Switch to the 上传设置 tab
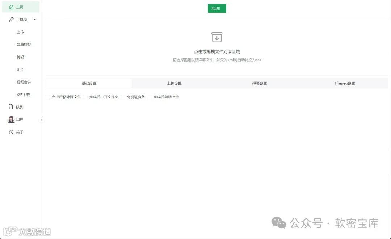 tap(174, 83)
